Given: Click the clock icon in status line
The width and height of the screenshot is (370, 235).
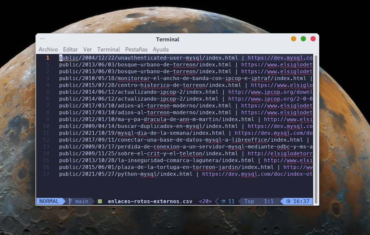Looking at the screenshot, I should pyautogui.click(x=288, y=201).
